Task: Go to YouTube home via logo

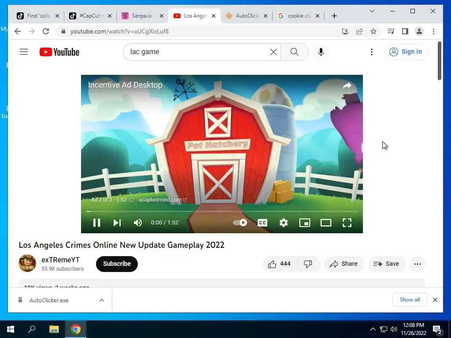Action: point(59,52)
